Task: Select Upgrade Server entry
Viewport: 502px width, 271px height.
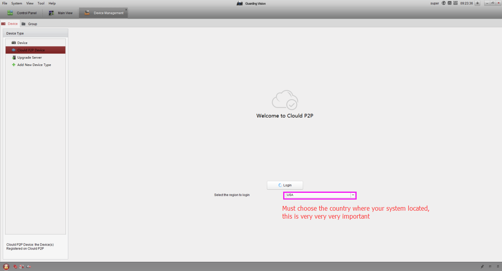Action: click(35, 58)
